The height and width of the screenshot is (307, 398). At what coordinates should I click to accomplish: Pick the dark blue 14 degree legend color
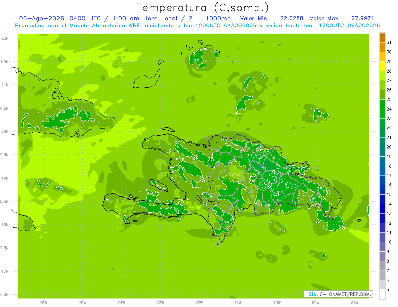coord(382,199)
